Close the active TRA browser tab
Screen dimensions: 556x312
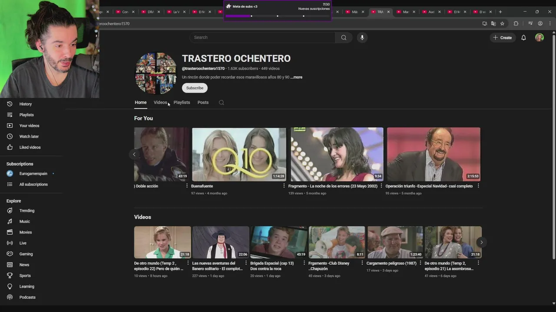tap(388, 12)
